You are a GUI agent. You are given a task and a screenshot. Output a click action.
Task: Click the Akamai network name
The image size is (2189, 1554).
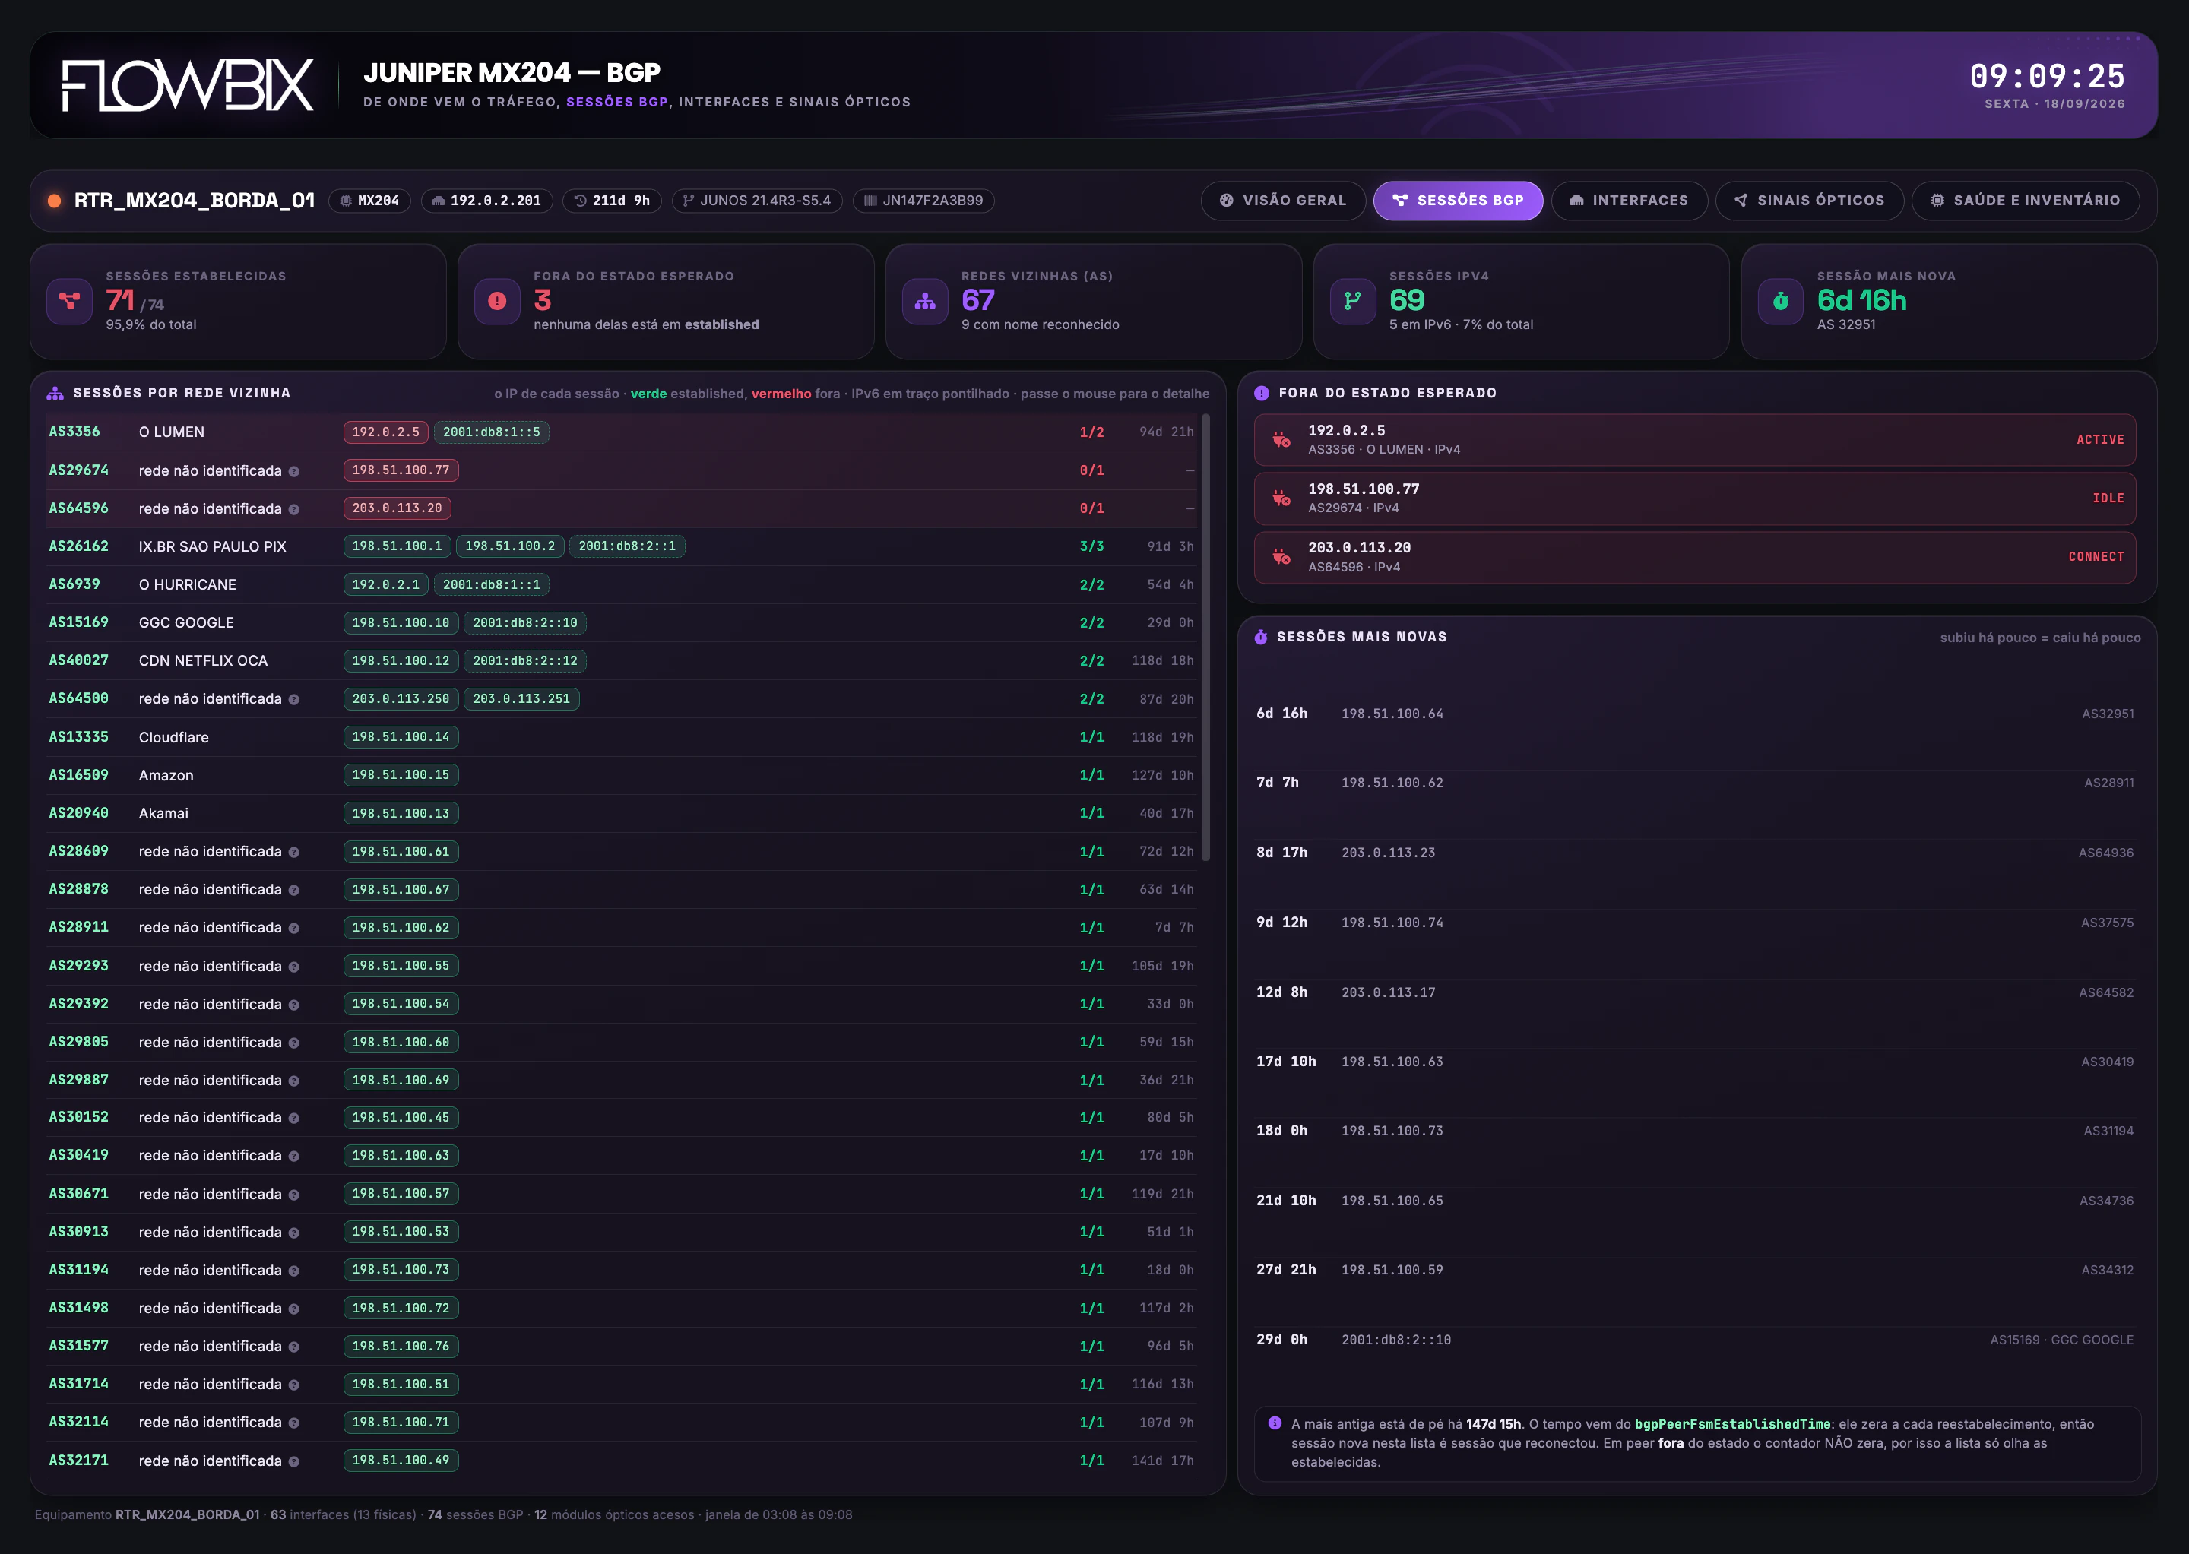click(x=163, y=813)
